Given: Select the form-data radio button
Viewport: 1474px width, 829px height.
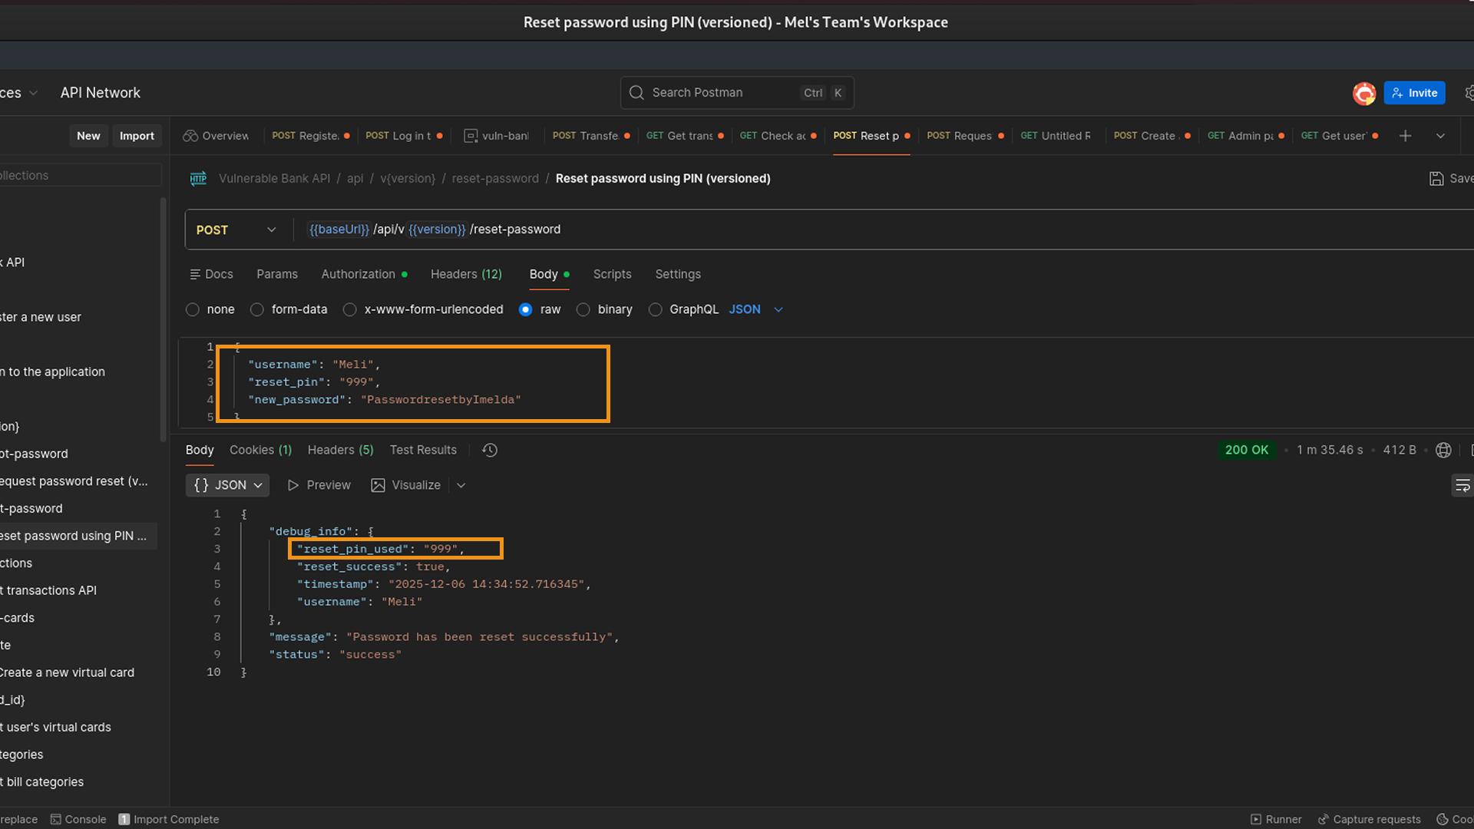Looking at the screenshot, I should (x=257, y=309).
